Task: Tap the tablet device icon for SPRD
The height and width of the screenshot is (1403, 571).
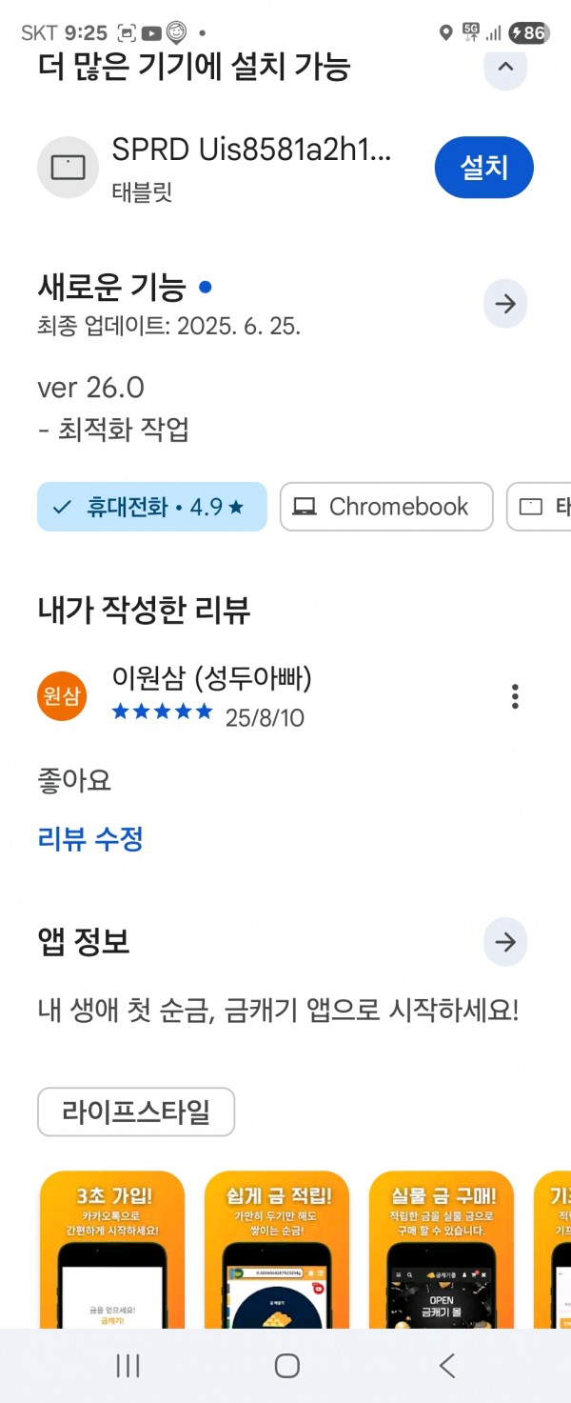Action: click(69, 168)
